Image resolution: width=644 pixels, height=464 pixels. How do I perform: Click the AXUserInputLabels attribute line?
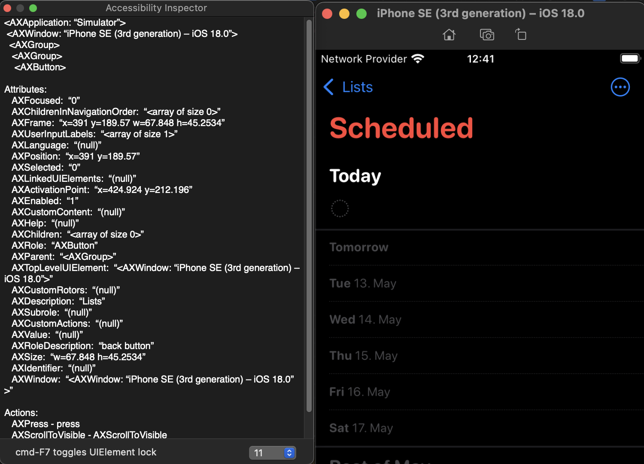click(94, 134)
